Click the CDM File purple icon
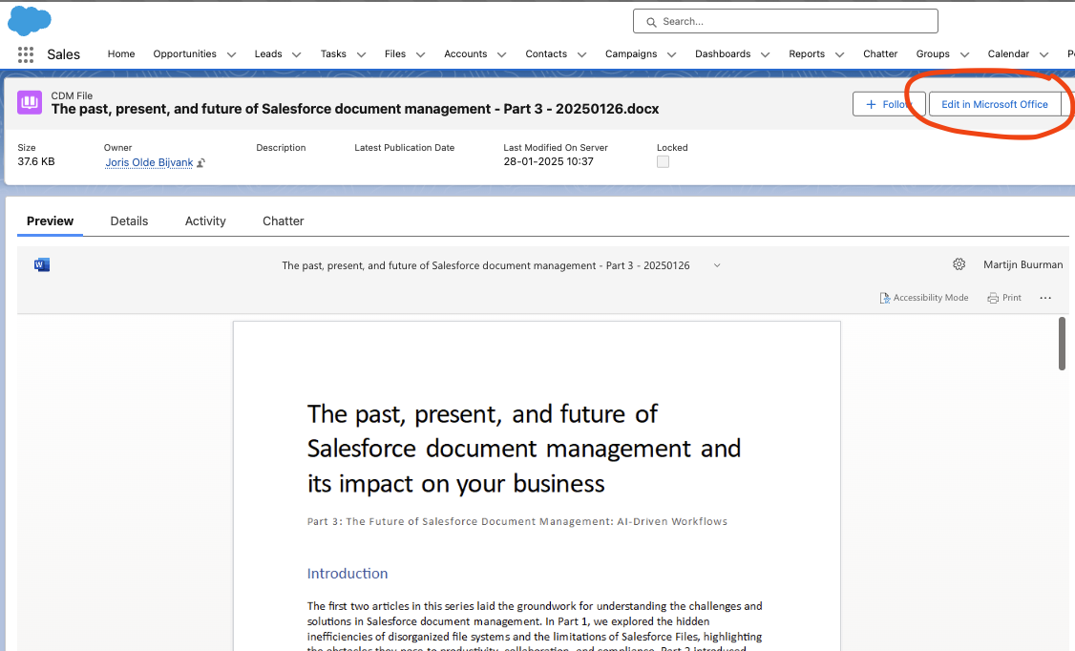 tap(30, 102)
